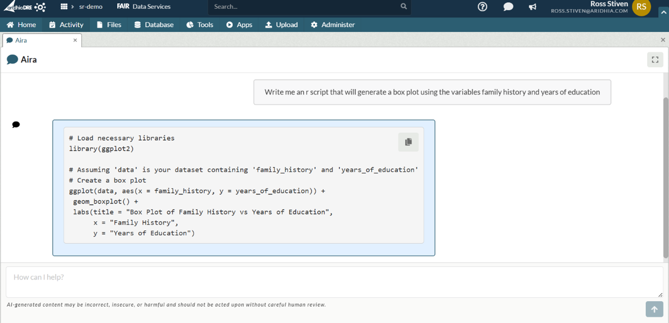The height and width of the screenshot is (323, 669).
Task: Click the 'How can I help?' input box
Action: 334,282
